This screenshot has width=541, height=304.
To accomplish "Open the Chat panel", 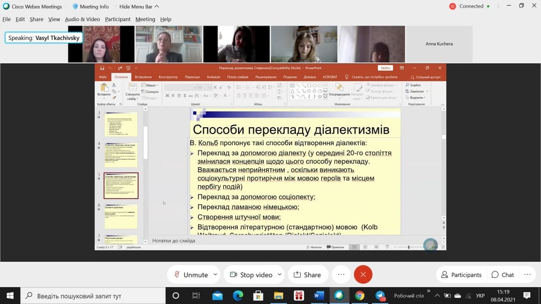I will [x=502, y=274].
